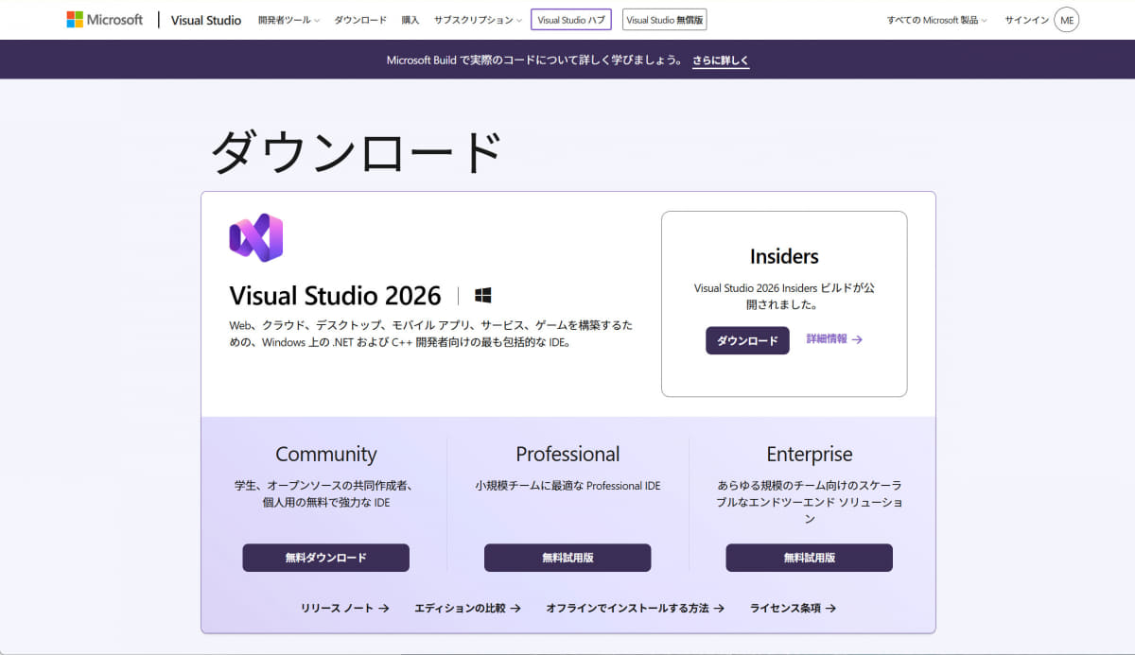Click the Windows logo beside Visual Studio 2026

483,296
